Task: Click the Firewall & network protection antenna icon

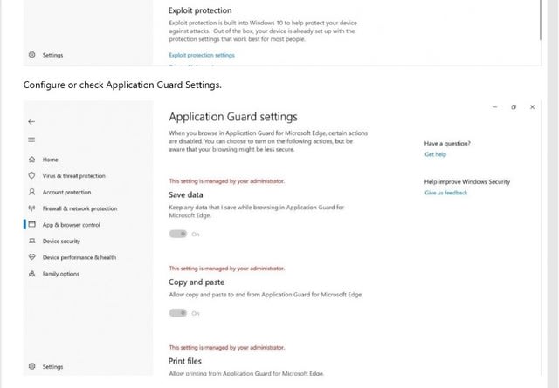Action: click(x=31, y=208)
